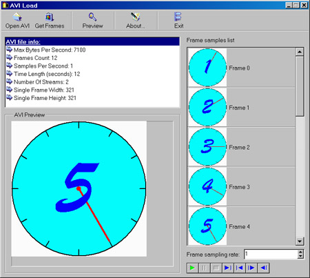Start playback with the green play button
Screen dimensions: 310x278
pyautogui.click(x=192, y=268)
